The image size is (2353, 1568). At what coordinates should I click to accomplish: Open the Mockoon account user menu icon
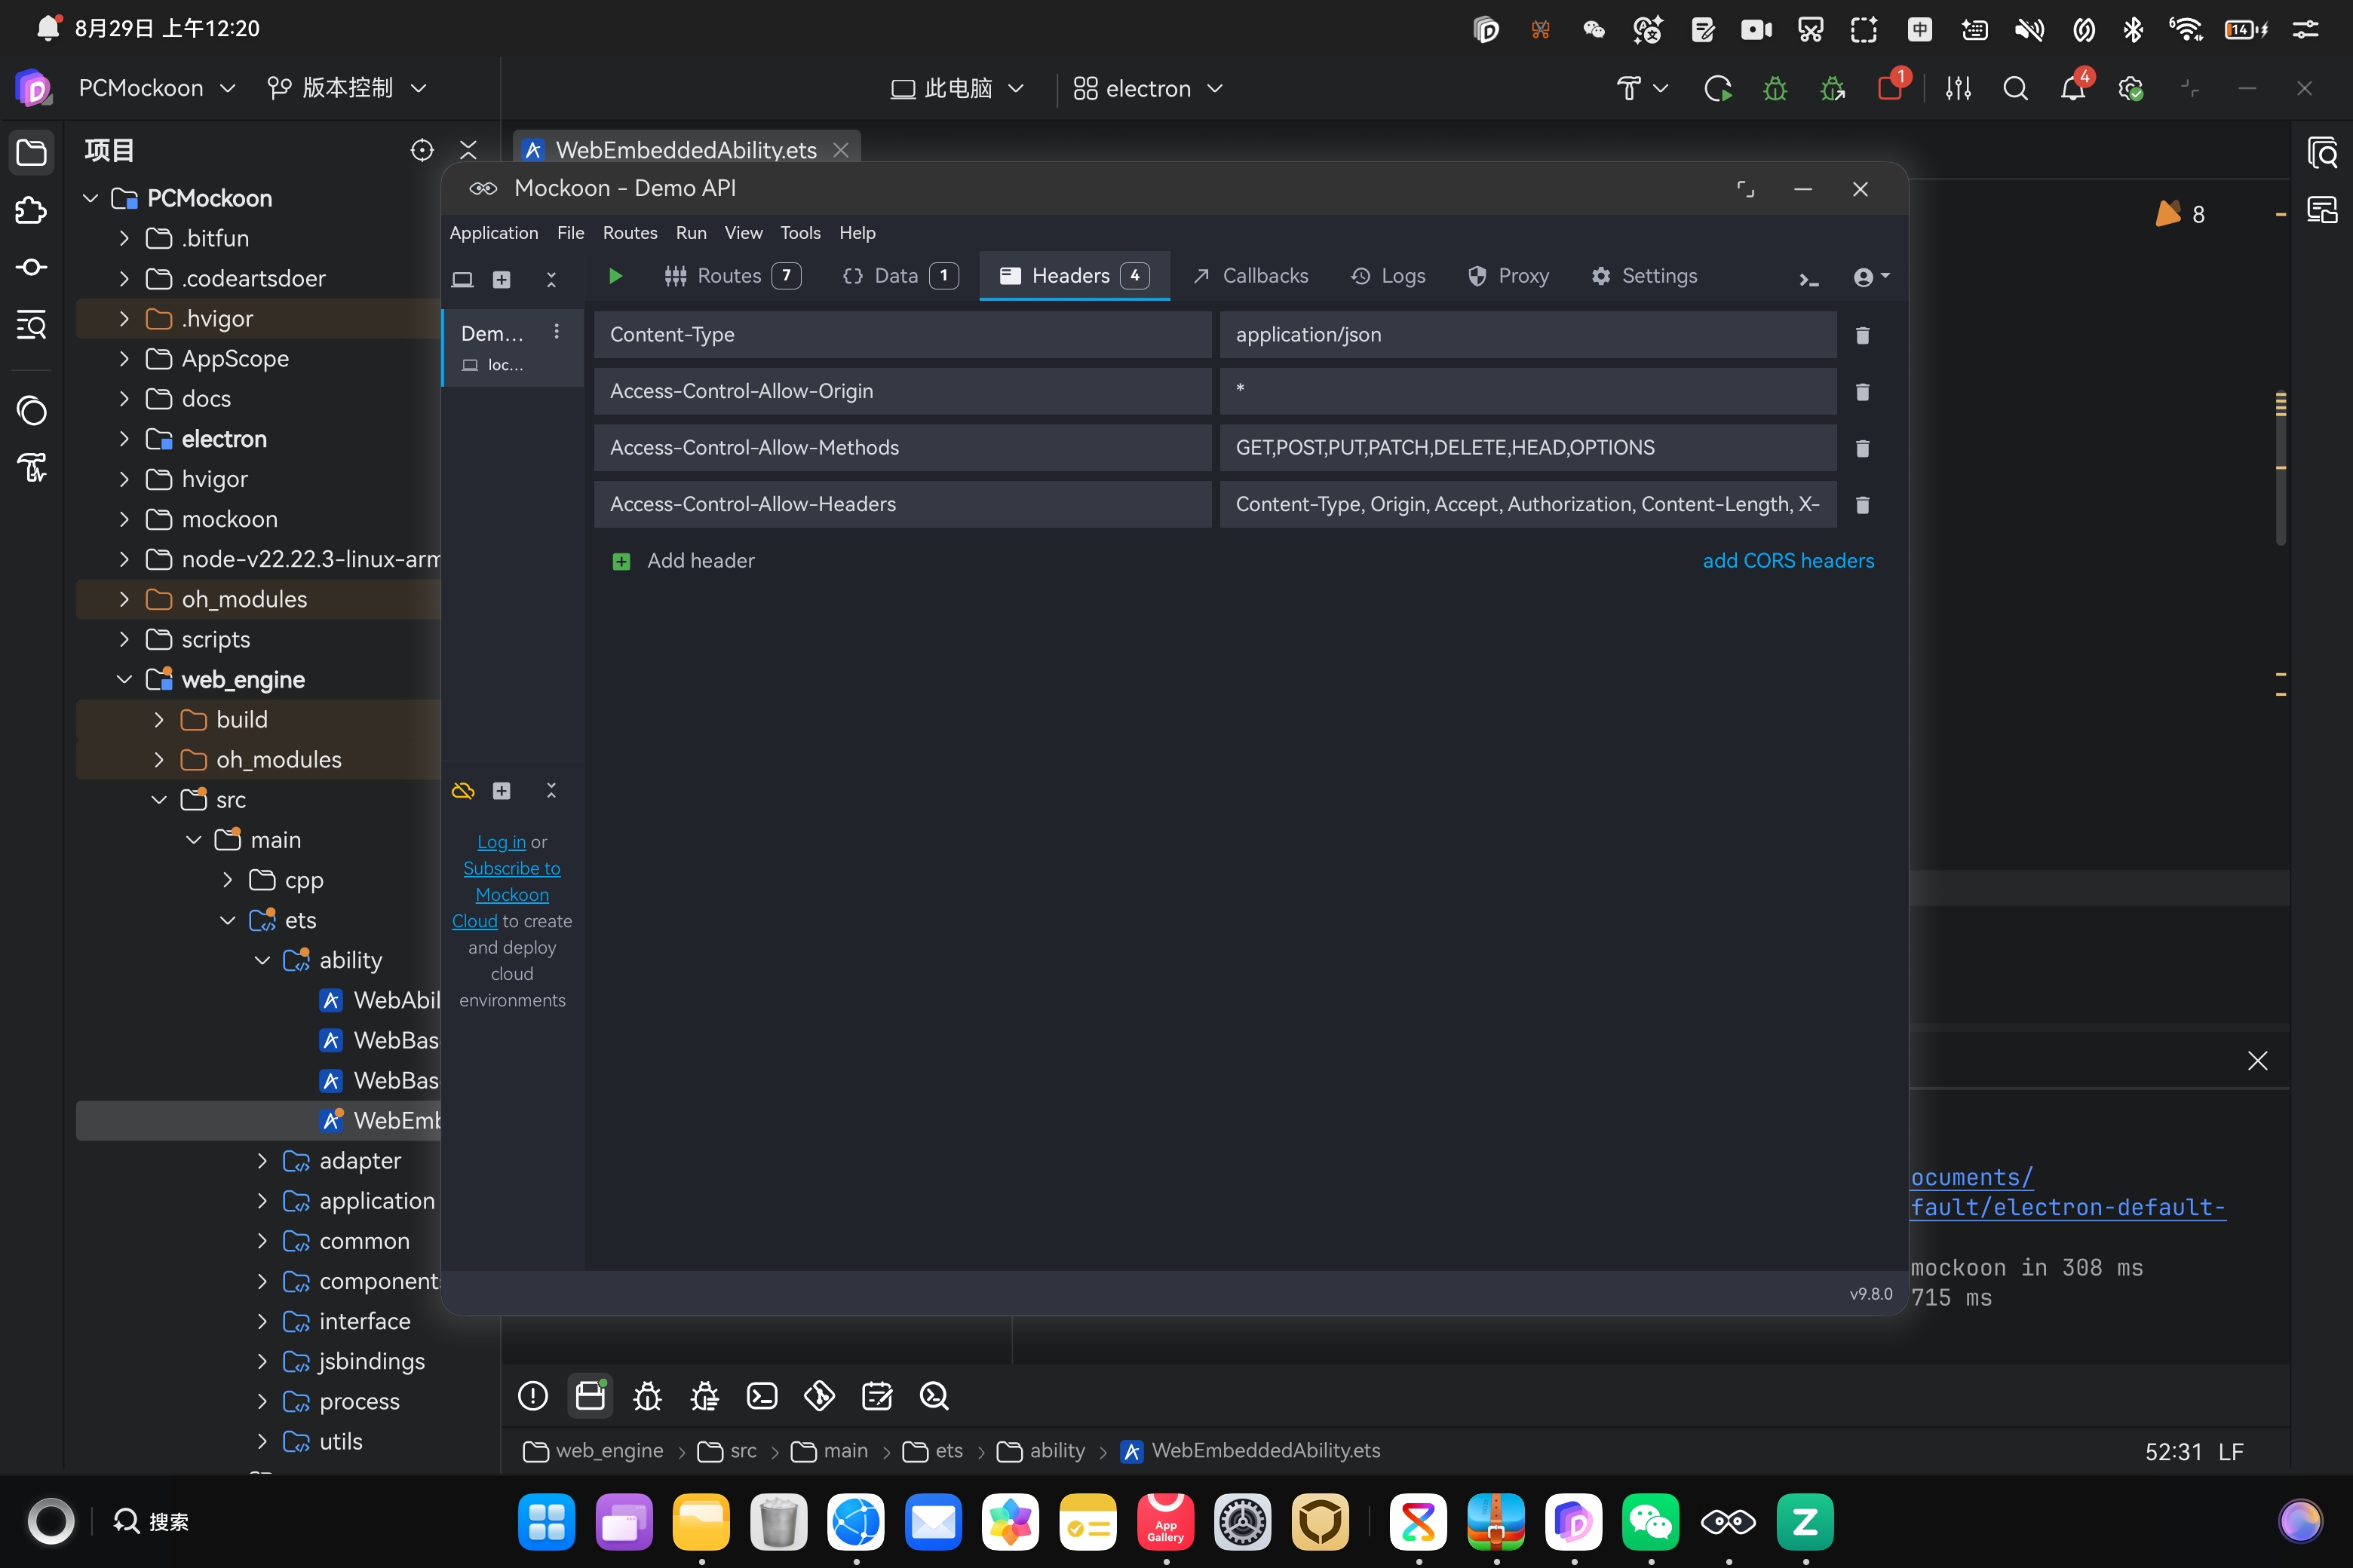[1870, 277]
